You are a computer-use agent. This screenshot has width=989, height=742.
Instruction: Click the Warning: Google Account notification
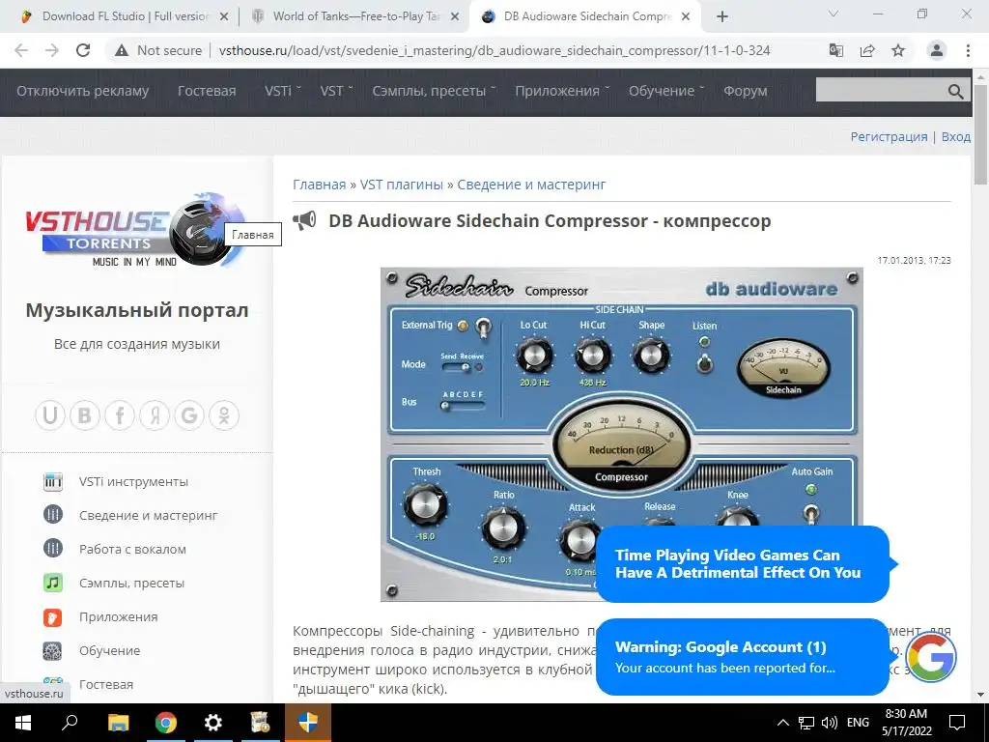click(x=743, y=657)
